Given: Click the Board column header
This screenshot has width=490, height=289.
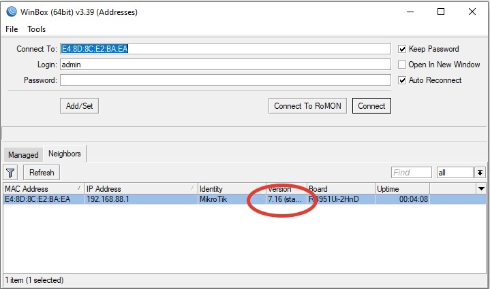Looking at the screenshot, I should coord(341,189).
